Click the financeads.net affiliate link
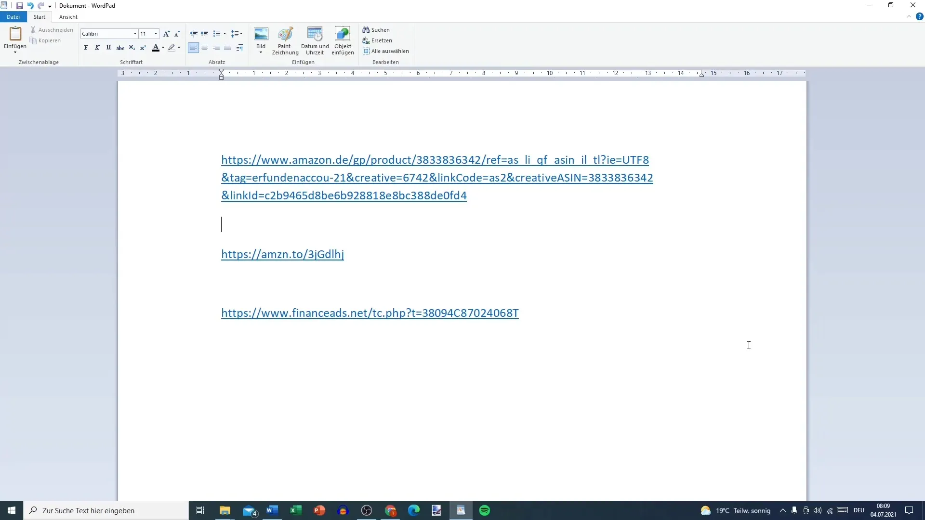This screenshot has height=520, width=925. click(x=370, y=313)
